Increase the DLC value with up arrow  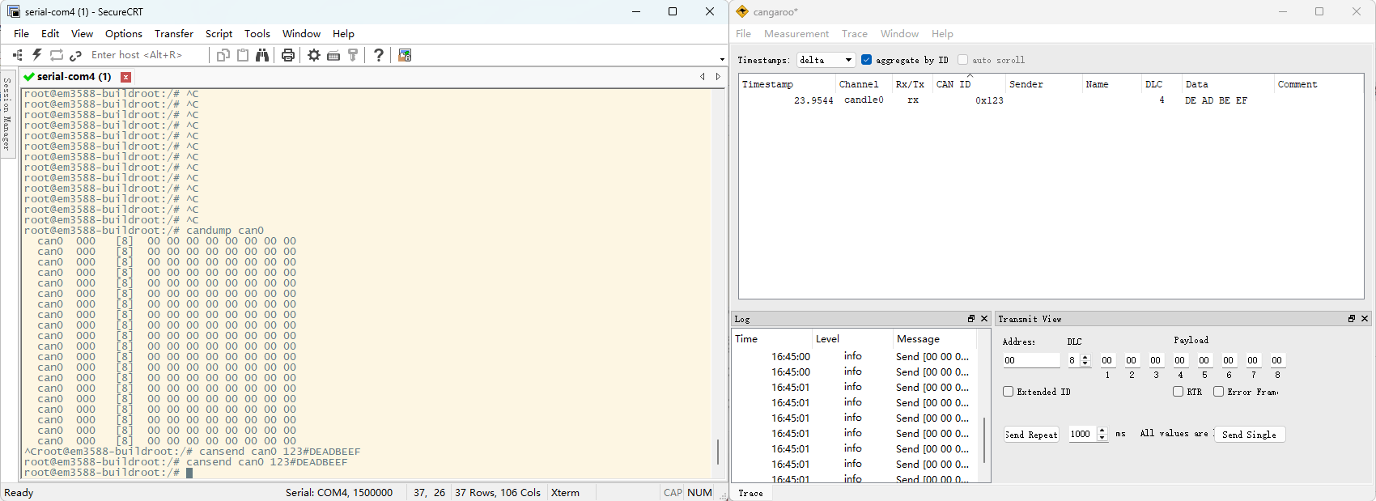point(1086,357)
